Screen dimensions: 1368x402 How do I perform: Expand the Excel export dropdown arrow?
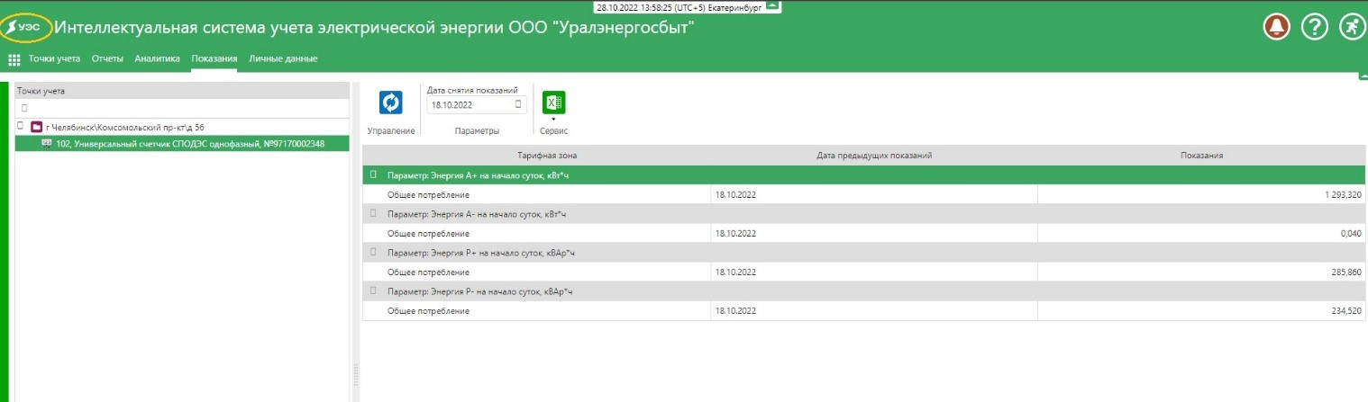[x=553, y=119]
